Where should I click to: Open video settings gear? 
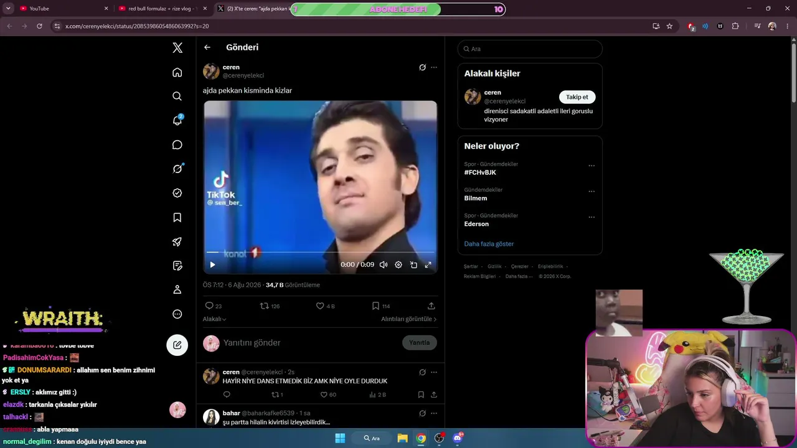point(398,264)
